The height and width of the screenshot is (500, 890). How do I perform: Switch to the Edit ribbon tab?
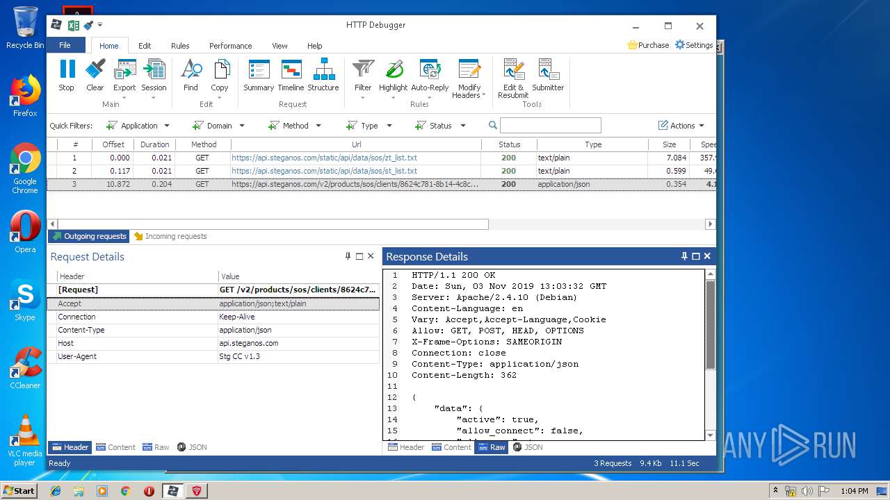click(145, 46)
